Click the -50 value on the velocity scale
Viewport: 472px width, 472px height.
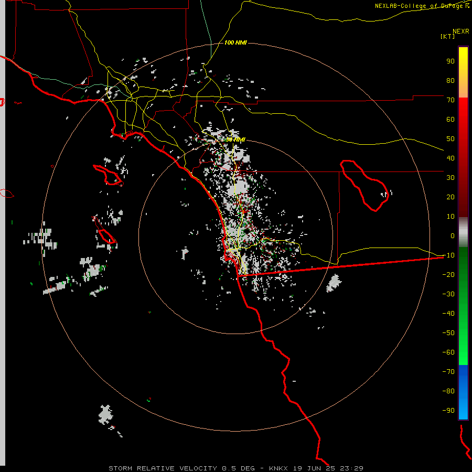tap(448, 333)
